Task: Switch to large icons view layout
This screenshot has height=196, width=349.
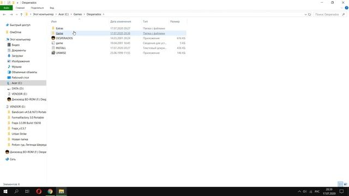Action: point(345,184)
